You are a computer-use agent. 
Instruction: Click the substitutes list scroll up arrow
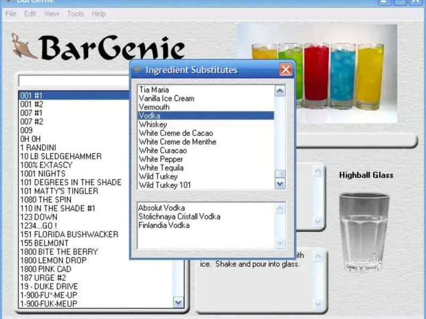tap(280, 208)
